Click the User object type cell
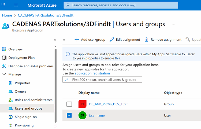 pos(167,115)
